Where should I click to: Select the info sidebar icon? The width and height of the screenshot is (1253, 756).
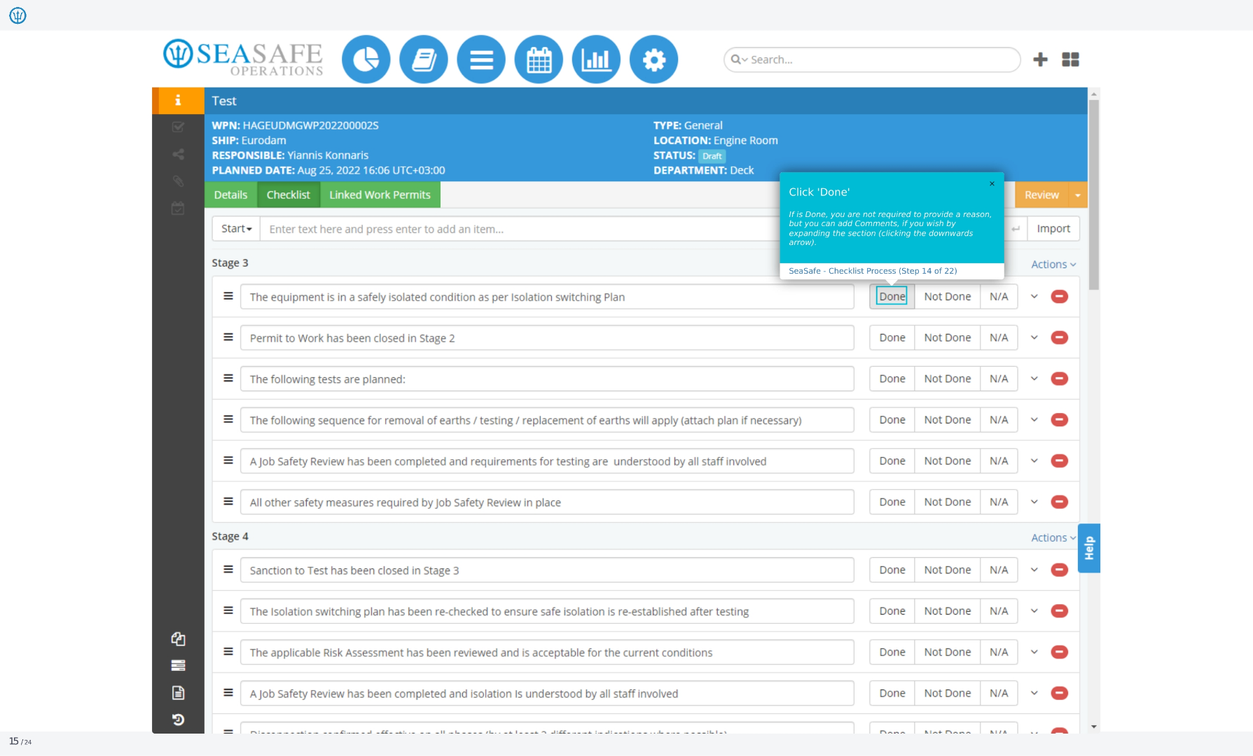178,100
